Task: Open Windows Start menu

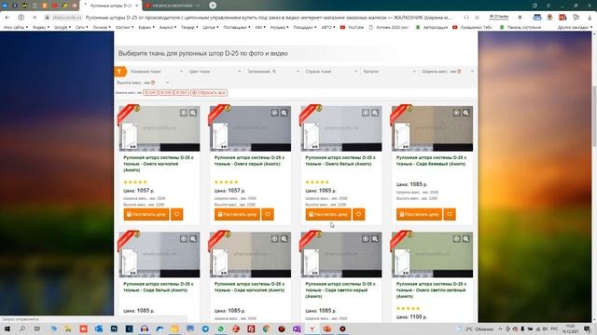Action: [7, 328]
